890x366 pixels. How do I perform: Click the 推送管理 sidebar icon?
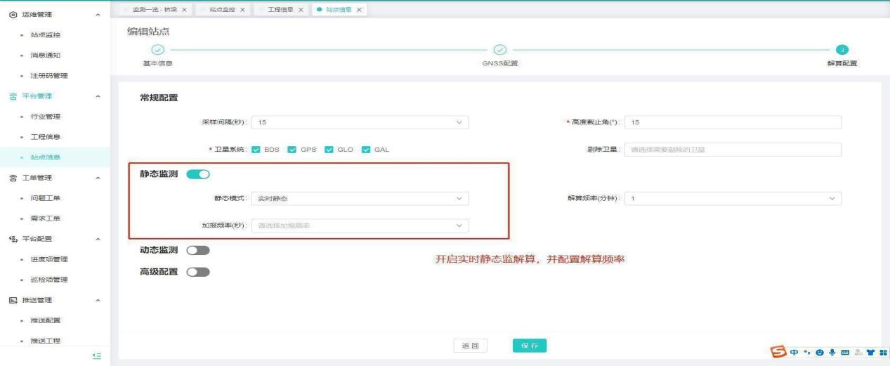[x=13, y=301]
